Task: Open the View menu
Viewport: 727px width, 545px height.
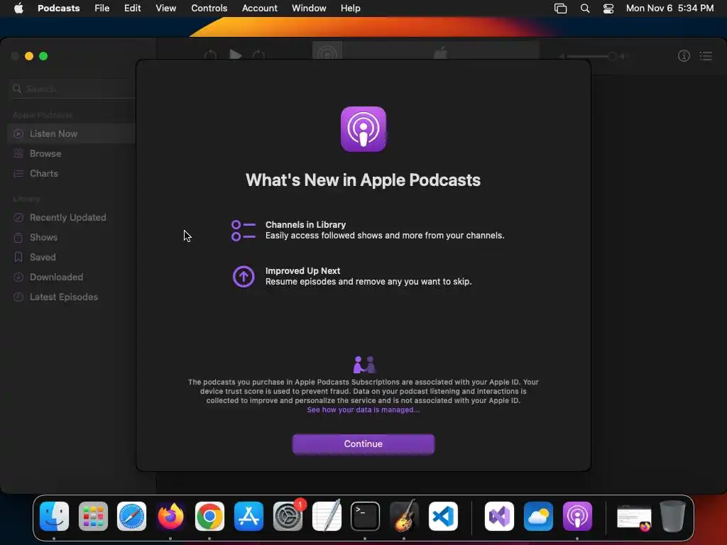Action: tap(165, 9)
